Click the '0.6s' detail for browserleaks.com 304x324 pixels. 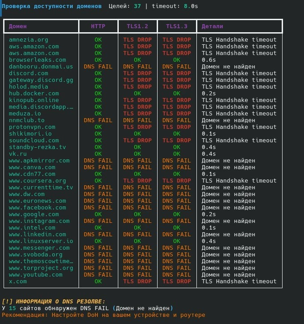pyautogui.click(x=208, y=60)
